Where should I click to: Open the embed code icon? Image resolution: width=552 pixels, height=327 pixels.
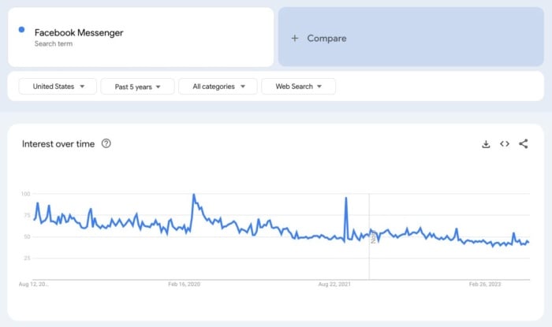tap(505, 144)
